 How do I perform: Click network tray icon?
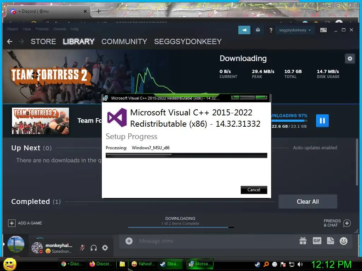pyautogui.click(x=292, y=264)
